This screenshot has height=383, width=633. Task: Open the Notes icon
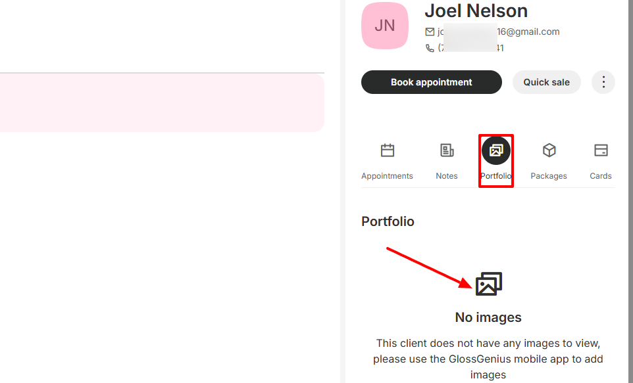point(447,150)
